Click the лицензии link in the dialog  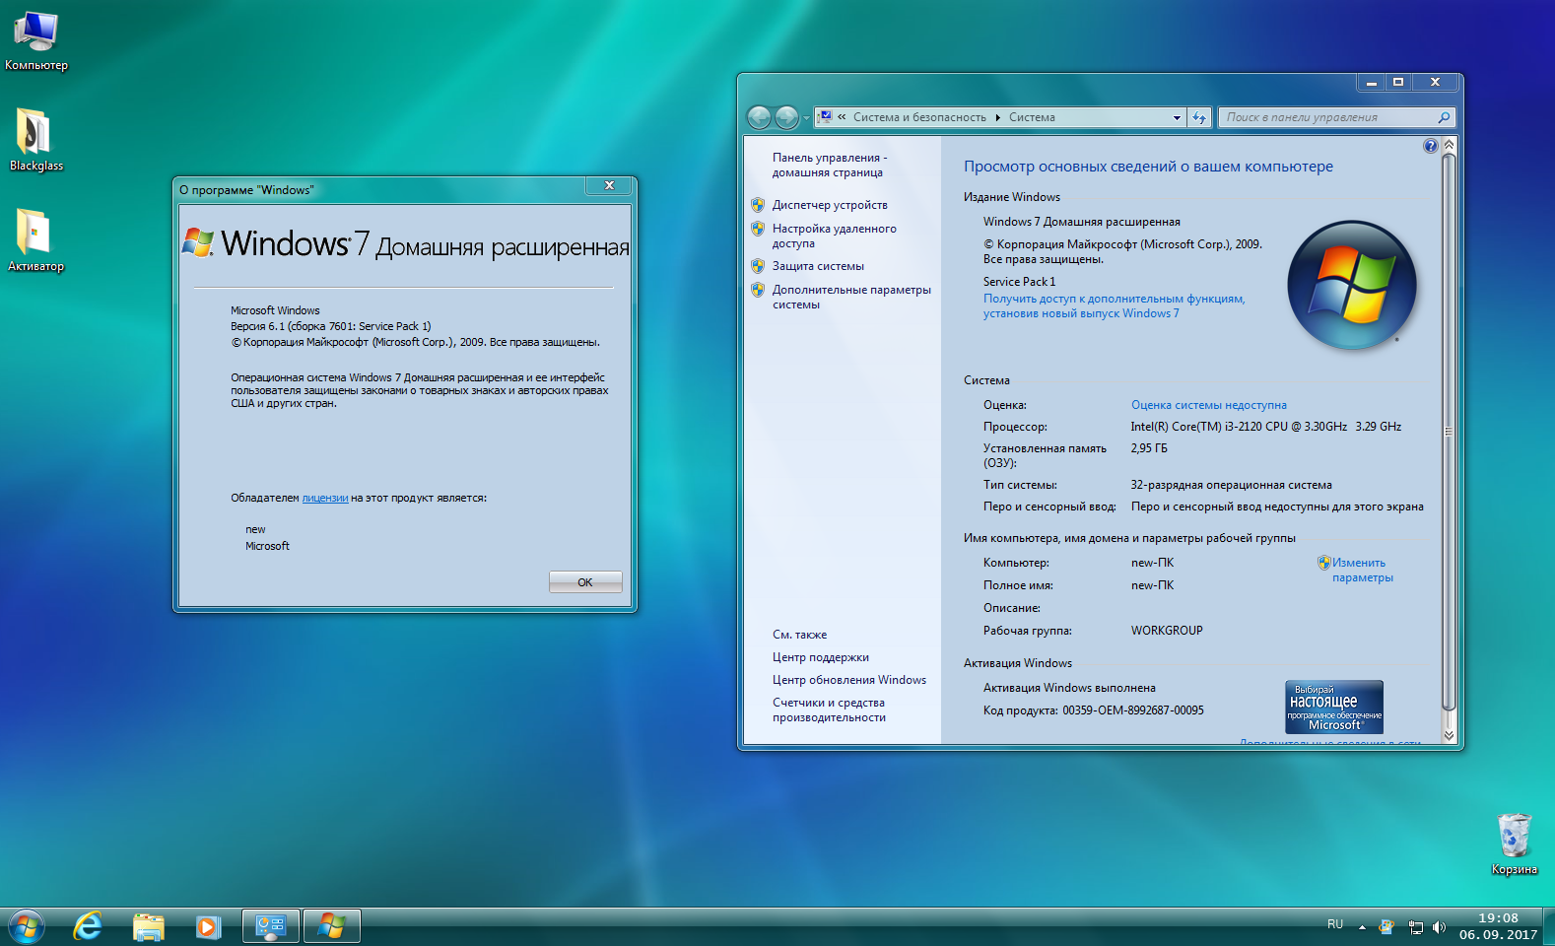[324, 499]
